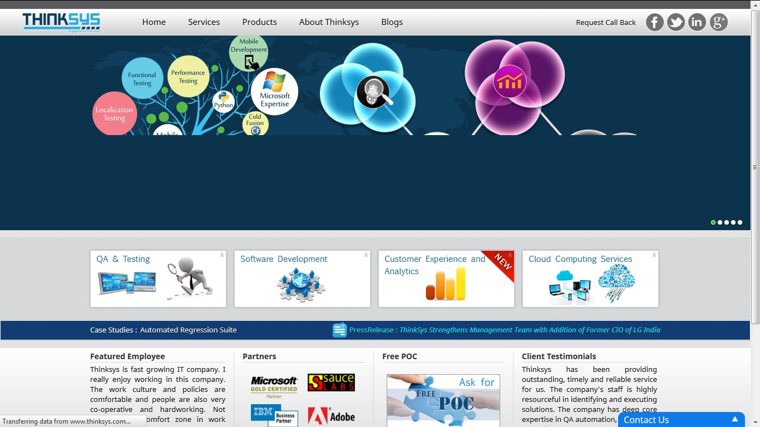760x427 pixels.
Task: Open the ThinkSys management team press release
Action: pyautogui.click(x=530, y=330)
